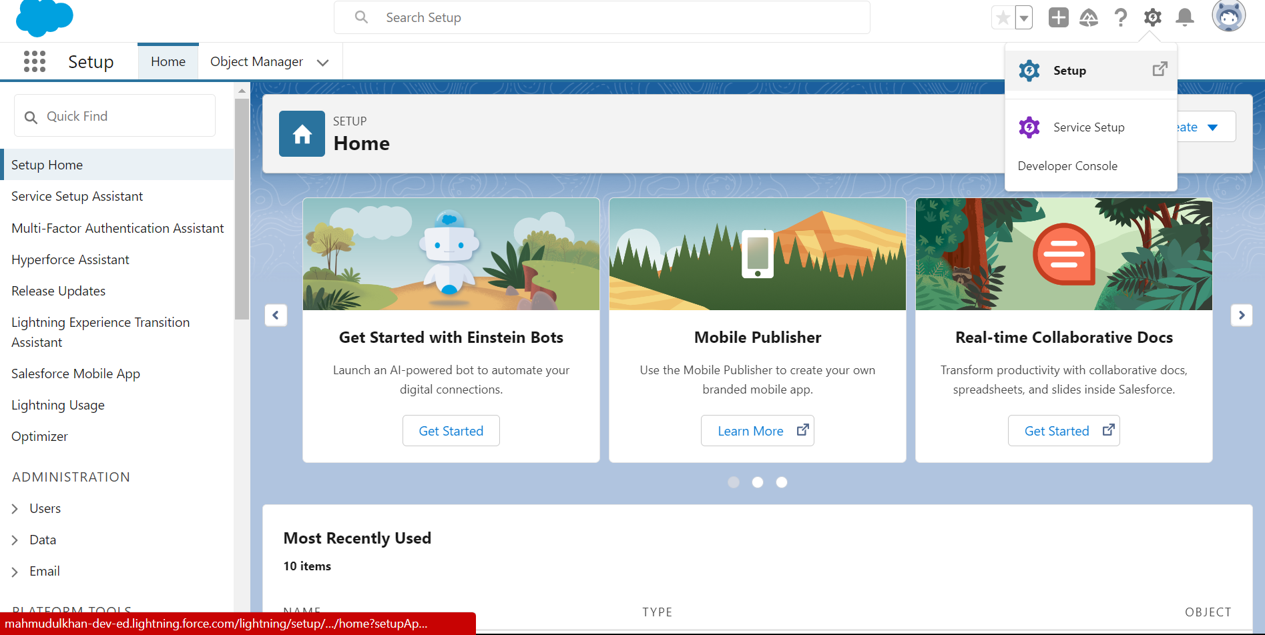This screenshot has width=1265, height=635.
Task: Open Lightning Usage
Action: click(x=58, y=405)
